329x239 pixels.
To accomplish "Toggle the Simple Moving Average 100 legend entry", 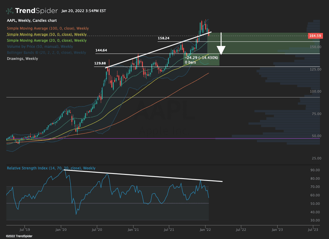I will pyautogui.click(x=48, y=28).
